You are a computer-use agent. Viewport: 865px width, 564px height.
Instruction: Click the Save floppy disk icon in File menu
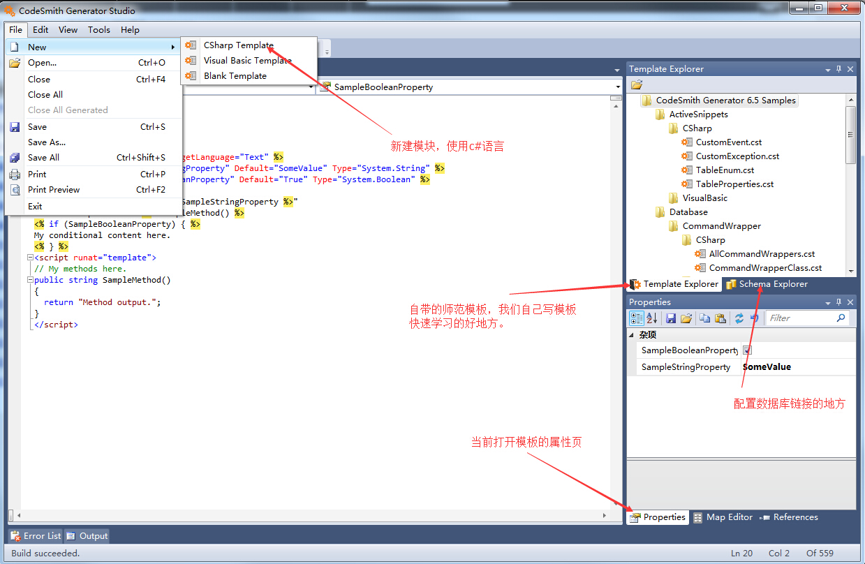tap(15, 127)
